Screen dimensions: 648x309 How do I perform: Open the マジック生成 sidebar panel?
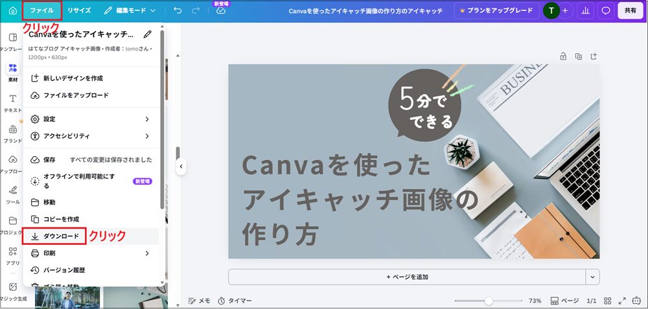click(x=12, y=292)
